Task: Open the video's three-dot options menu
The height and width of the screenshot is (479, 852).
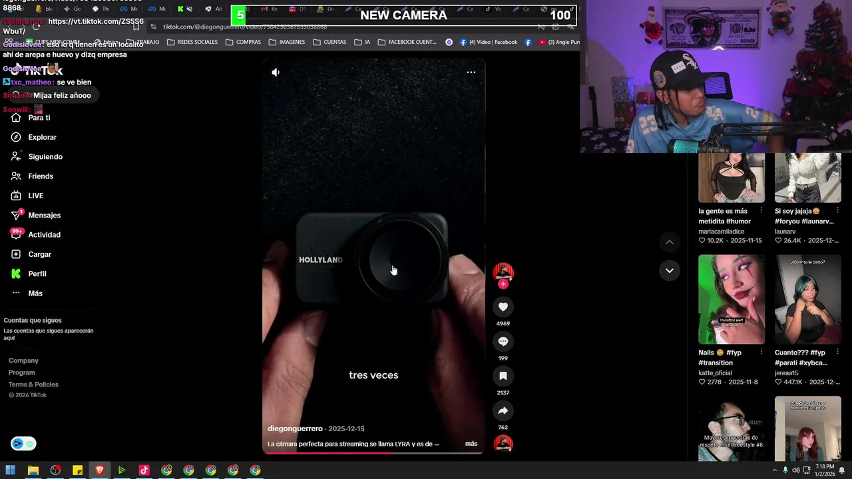Action: [x=471, y=72]
